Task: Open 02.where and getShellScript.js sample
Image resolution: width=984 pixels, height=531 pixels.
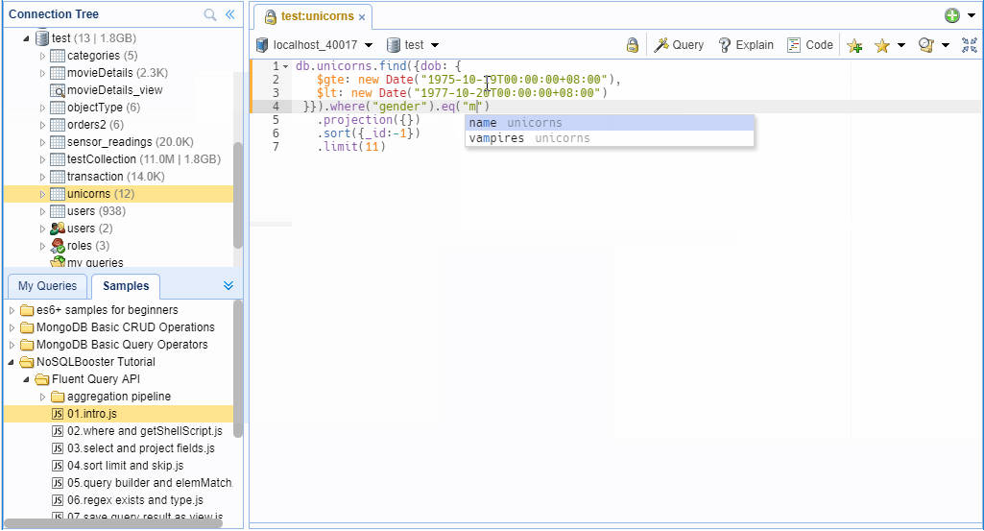Action: point(144,431)
